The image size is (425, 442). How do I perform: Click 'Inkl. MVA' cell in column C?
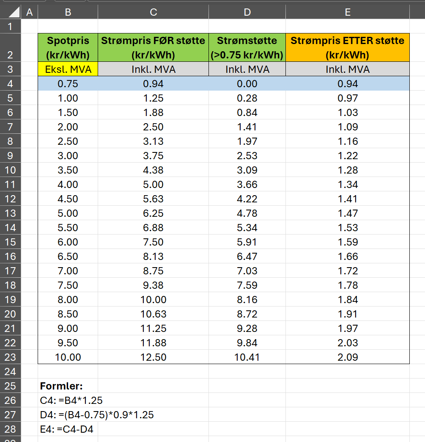[x=153, y=69]
